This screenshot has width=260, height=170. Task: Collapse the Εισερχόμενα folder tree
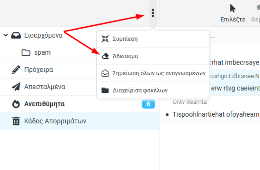pos(5,35)
